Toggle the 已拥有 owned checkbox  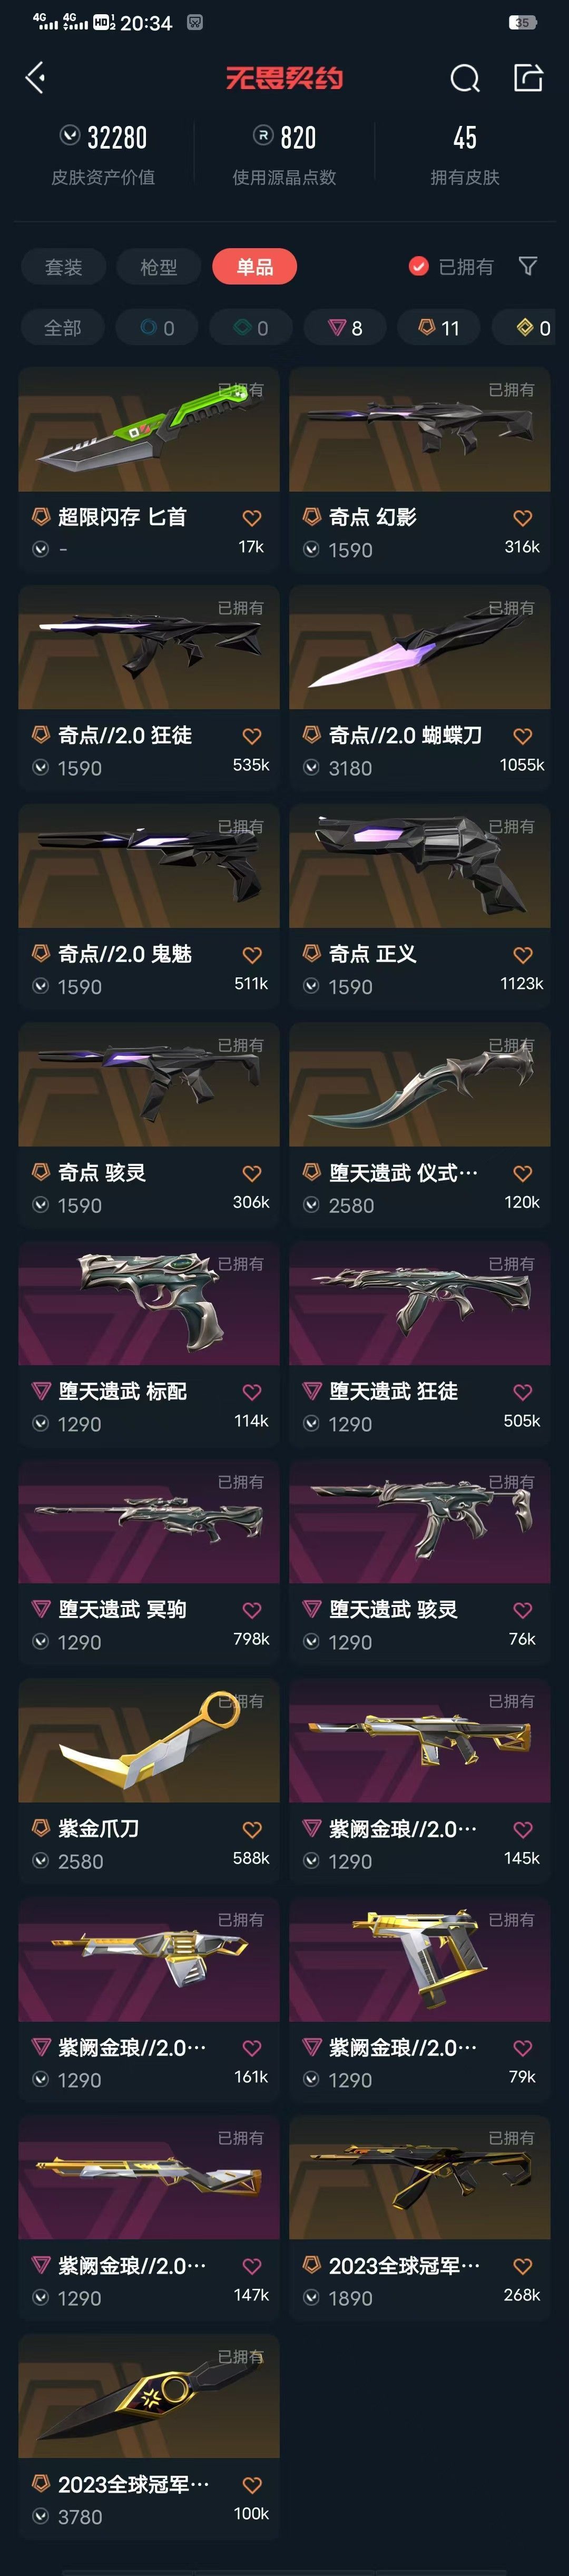(x=419, y=266)
